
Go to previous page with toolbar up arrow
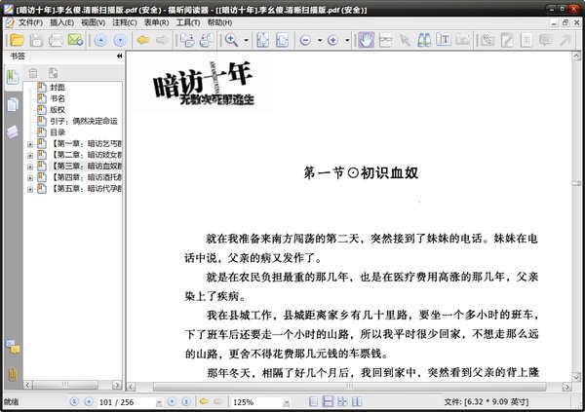click(x=100, y=40)
